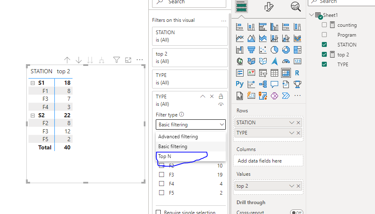Choose the Area chart visualization
375x214 pixels.
coord(251,38)
